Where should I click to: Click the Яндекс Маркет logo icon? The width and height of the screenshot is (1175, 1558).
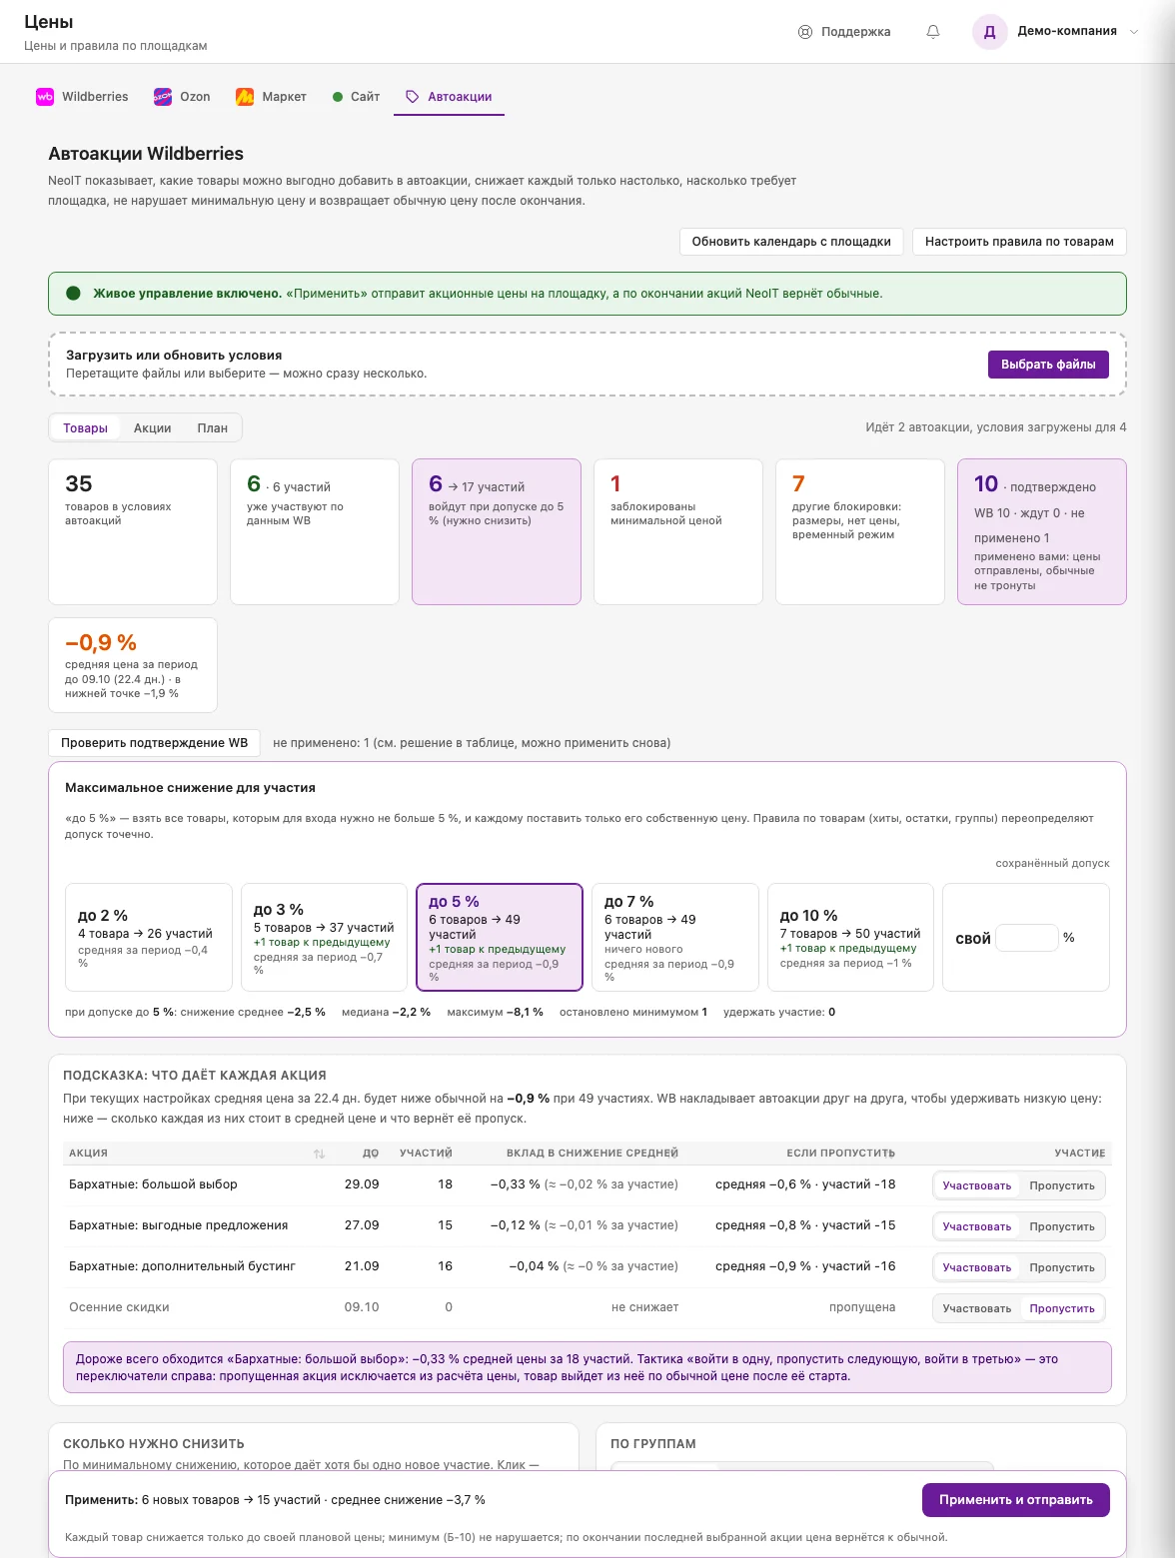click(x=245, y=97)
